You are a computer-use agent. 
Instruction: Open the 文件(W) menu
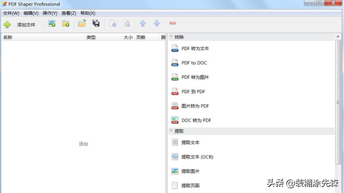pos(11,13)
